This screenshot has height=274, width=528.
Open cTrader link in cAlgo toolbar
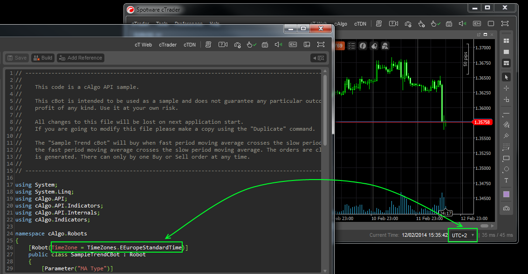(x=168, y=45)
